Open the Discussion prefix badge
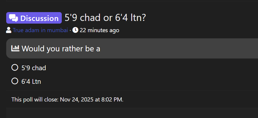 tap(34, 18)
